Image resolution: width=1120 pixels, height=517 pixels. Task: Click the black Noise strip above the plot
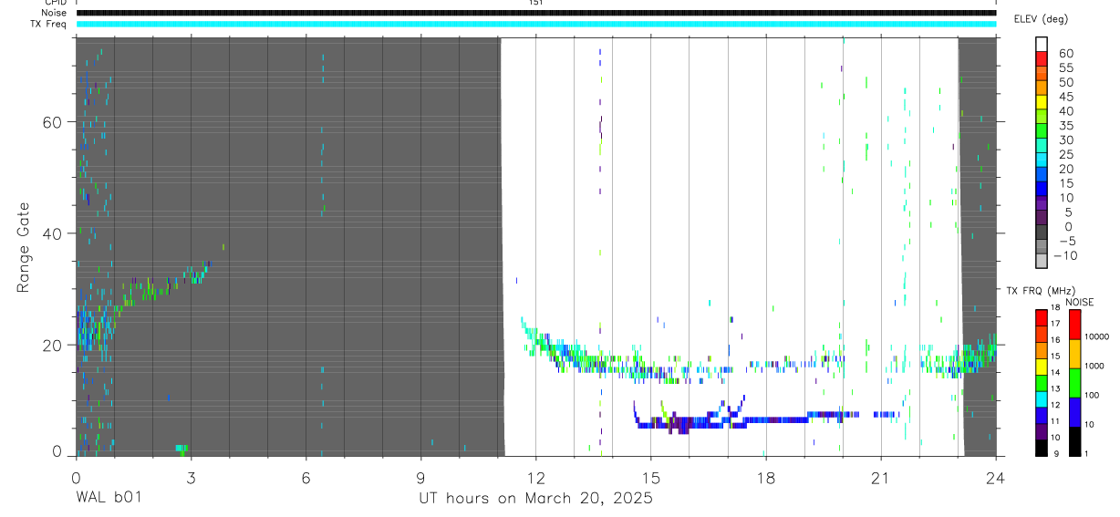[536, 13]
